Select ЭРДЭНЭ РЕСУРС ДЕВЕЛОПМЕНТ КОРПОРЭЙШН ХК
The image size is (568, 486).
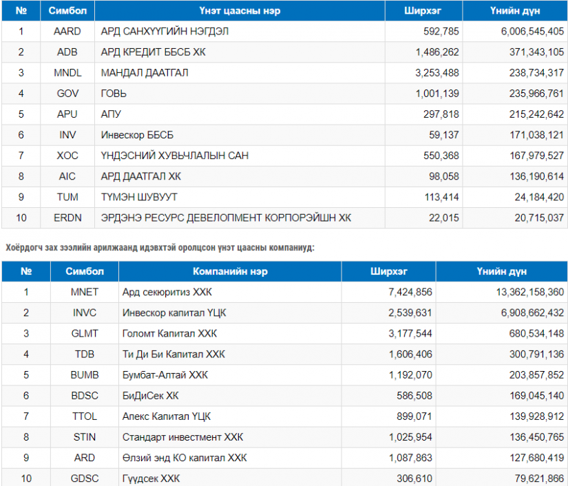[x=226, y=218]
